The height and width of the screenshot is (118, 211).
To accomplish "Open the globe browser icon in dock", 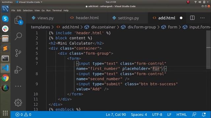I will (5, 88).
